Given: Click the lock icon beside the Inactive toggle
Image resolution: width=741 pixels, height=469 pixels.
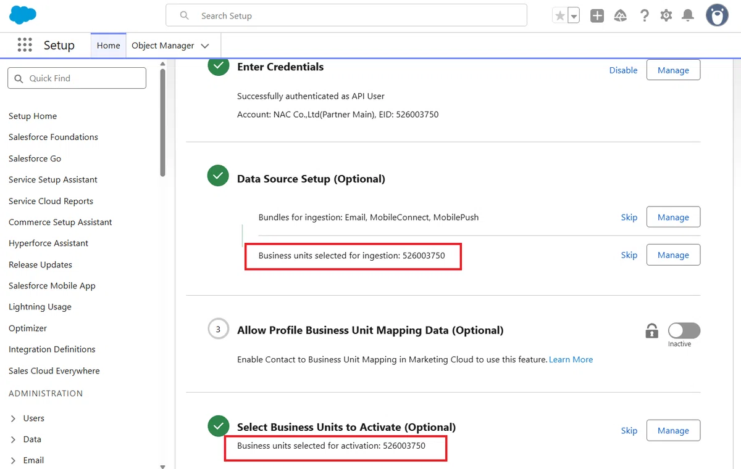Looking at the screenshot, I should [651, 331].
